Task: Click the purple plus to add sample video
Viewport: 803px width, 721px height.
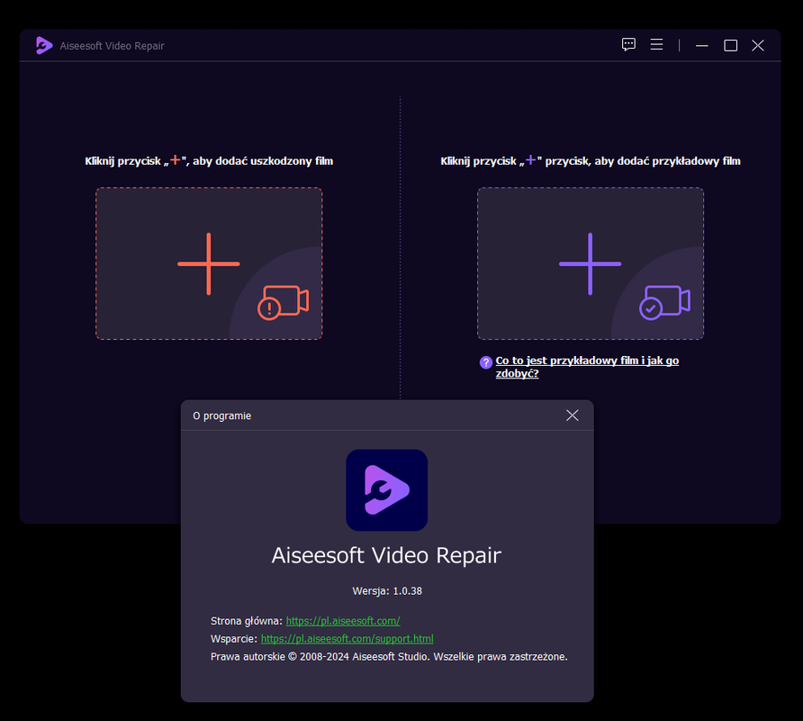Action: coord(590,263)
